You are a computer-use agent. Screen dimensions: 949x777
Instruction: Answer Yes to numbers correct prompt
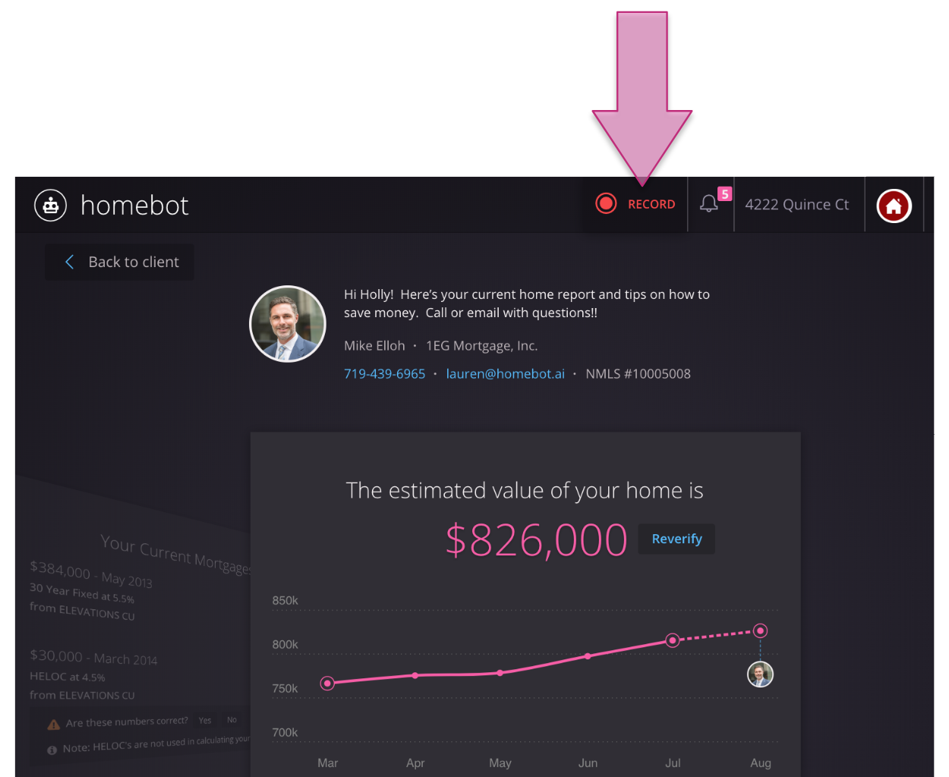[205, 720]
